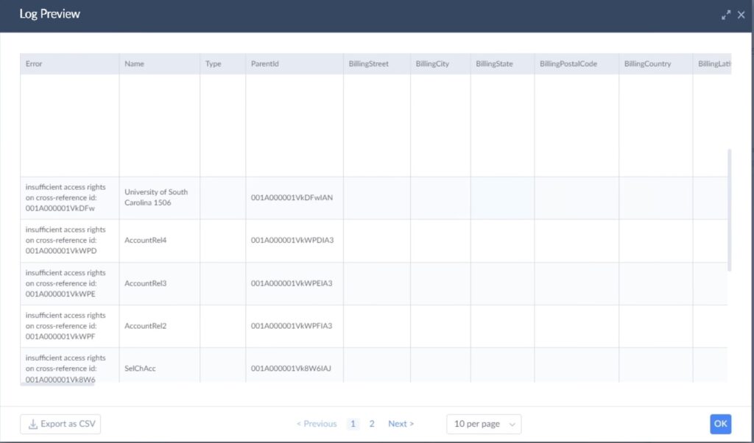Click error text for id 001A000001VkDFw

[x=66, y=197]
